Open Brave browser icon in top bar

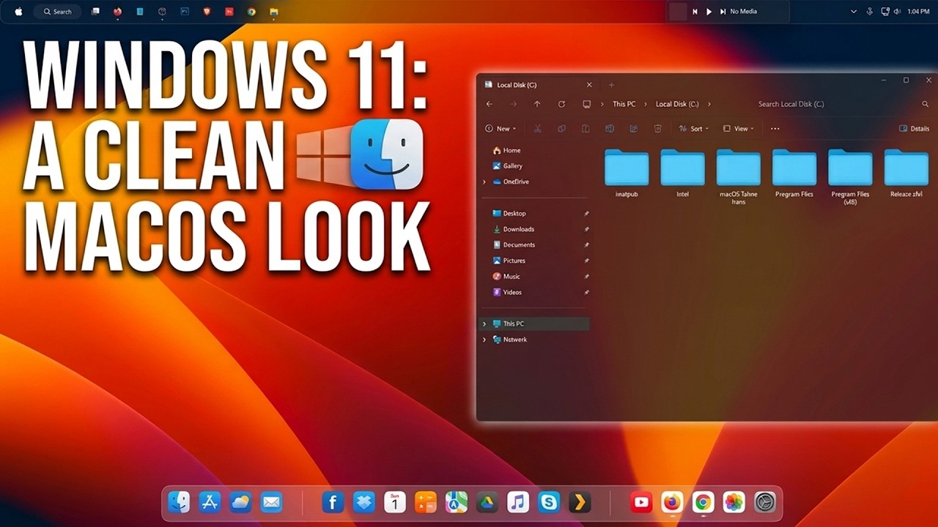(x=207, y=12)
